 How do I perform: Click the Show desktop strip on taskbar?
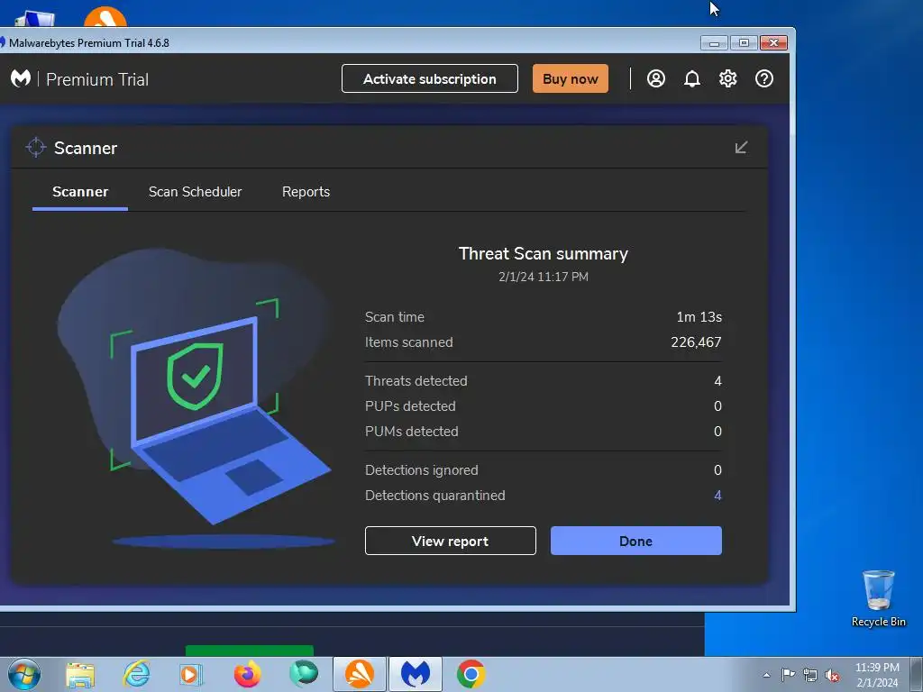click(x=917, y=674)
